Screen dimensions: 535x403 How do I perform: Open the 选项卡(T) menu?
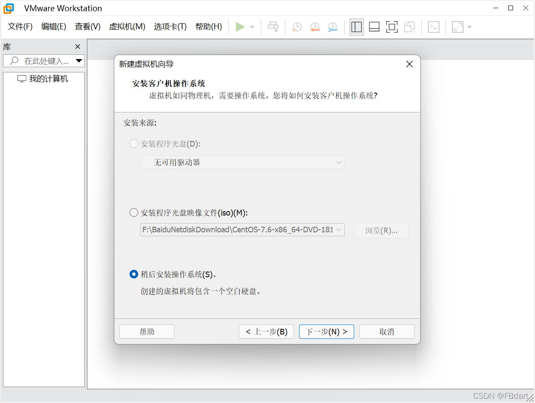(x=170, y=27)
